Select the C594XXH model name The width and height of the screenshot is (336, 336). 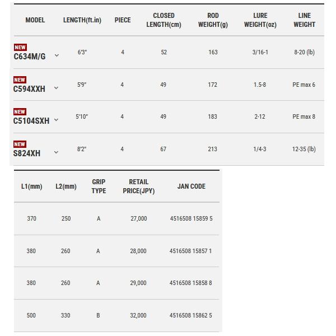(29, 89)
